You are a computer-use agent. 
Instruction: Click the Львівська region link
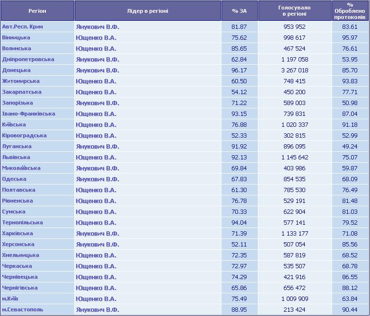(16, 157)
